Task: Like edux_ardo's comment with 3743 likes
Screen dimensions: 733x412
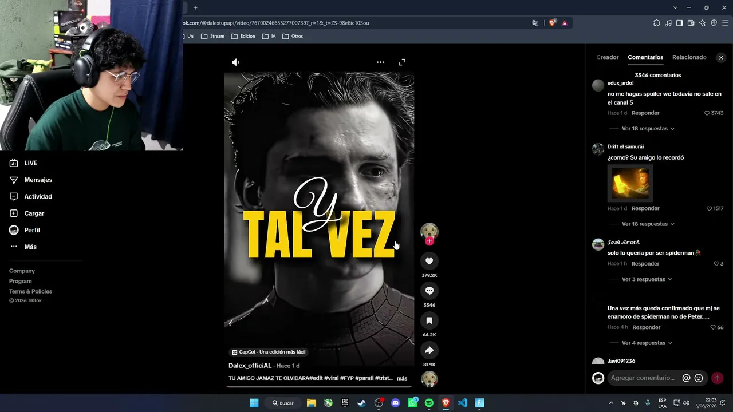Action: click(x=707, y=113)
